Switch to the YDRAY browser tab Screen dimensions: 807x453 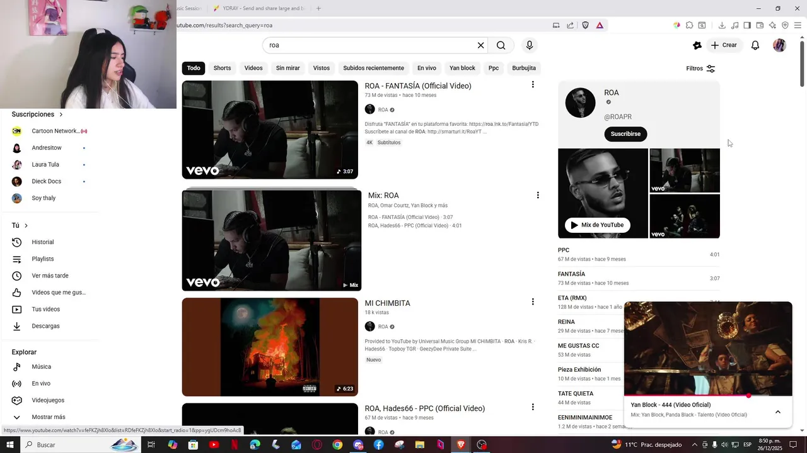point(258,8)
